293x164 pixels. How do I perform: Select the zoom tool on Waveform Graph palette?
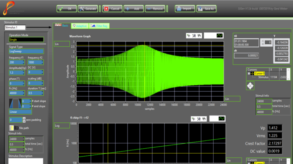(194, 36)
